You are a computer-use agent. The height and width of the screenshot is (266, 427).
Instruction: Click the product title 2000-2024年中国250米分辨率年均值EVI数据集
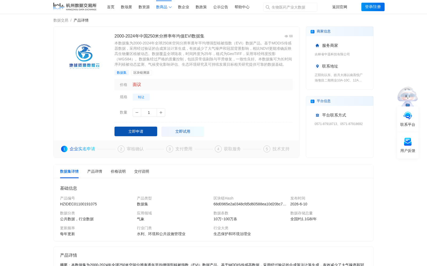tap(159, 36)
